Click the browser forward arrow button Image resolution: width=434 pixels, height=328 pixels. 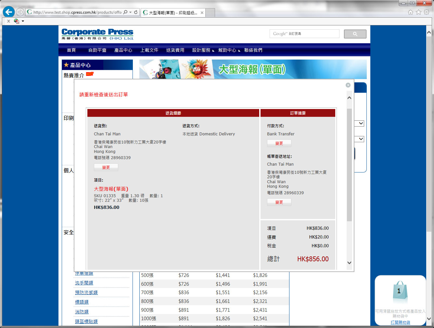point(20,12)
